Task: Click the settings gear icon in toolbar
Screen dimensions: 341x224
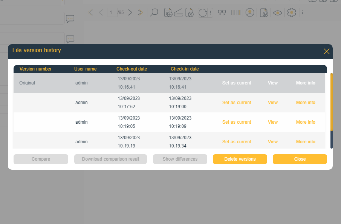Action: tap(291, 12)
